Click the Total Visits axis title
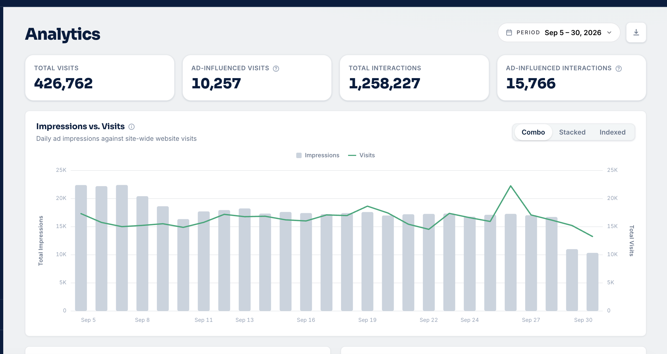The width and height of the screenshot is (667, 354). pyautogui.click(x=631, y=241)
